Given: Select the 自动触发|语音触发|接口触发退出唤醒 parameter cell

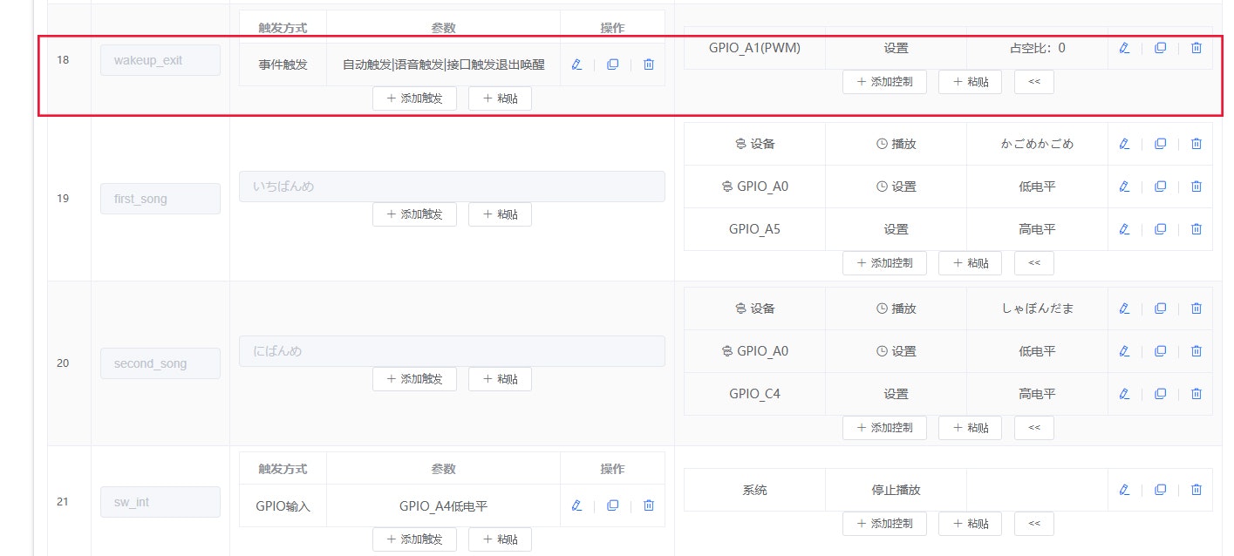Looking at the screenshot, I should (x=444, y=64).
